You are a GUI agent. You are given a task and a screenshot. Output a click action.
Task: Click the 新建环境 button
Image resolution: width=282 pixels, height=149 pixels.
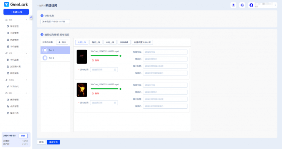point(16,12)
